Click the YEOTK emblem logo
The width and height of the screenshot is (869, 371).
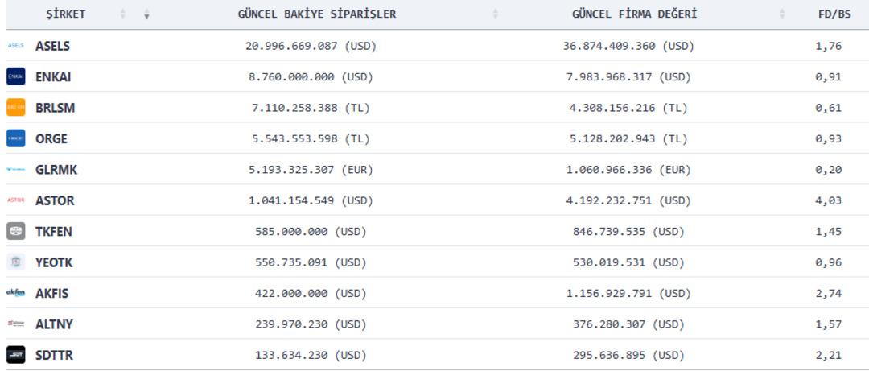[x=16, y=262]
